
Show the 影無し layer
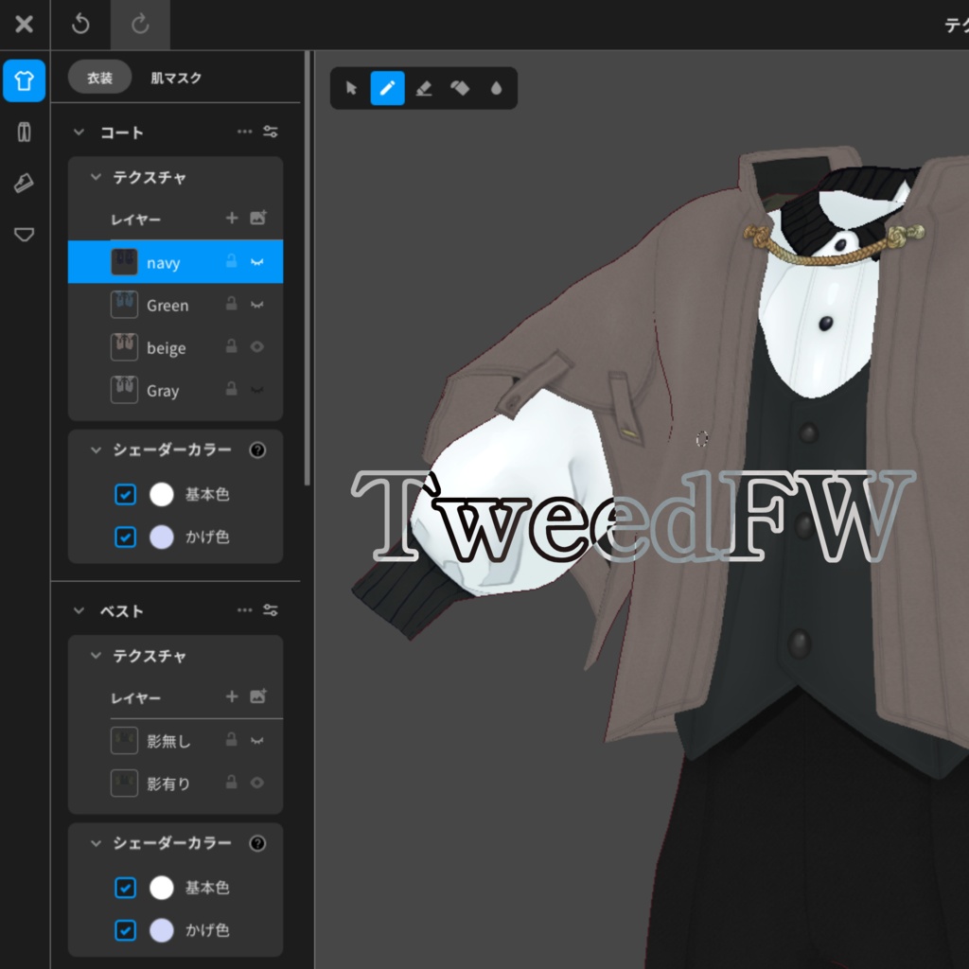pos(257,740)
